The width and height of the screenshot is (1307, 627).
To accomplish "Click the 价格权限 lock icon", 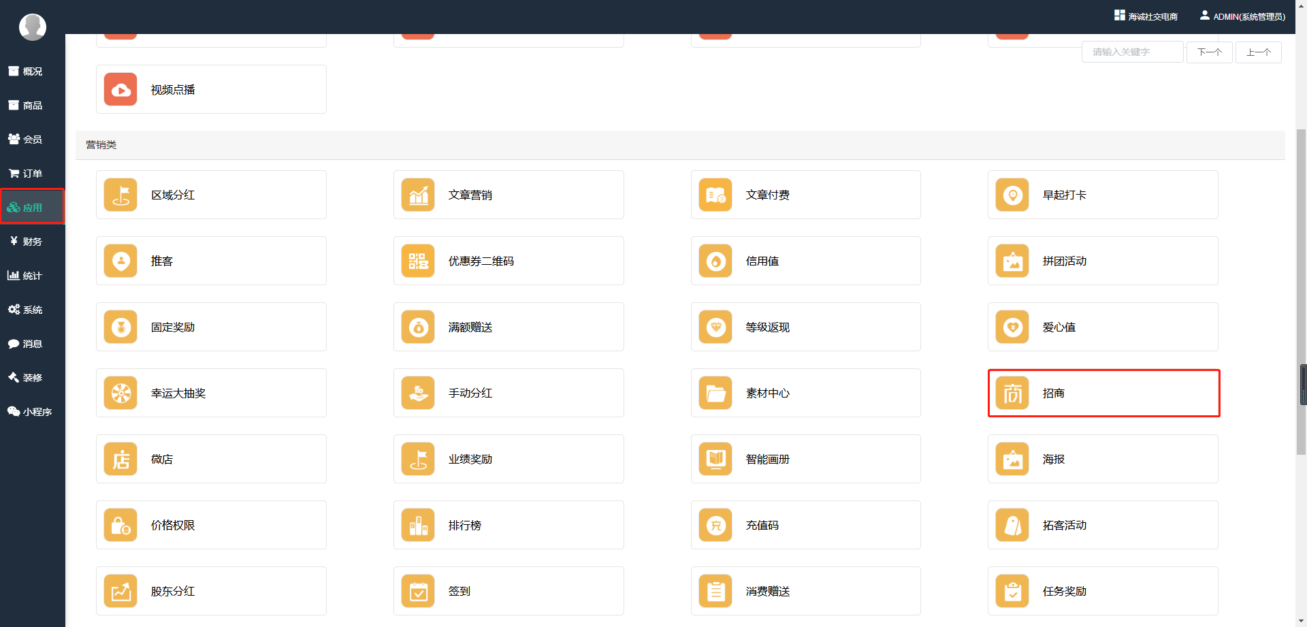I will coord(120,526).
